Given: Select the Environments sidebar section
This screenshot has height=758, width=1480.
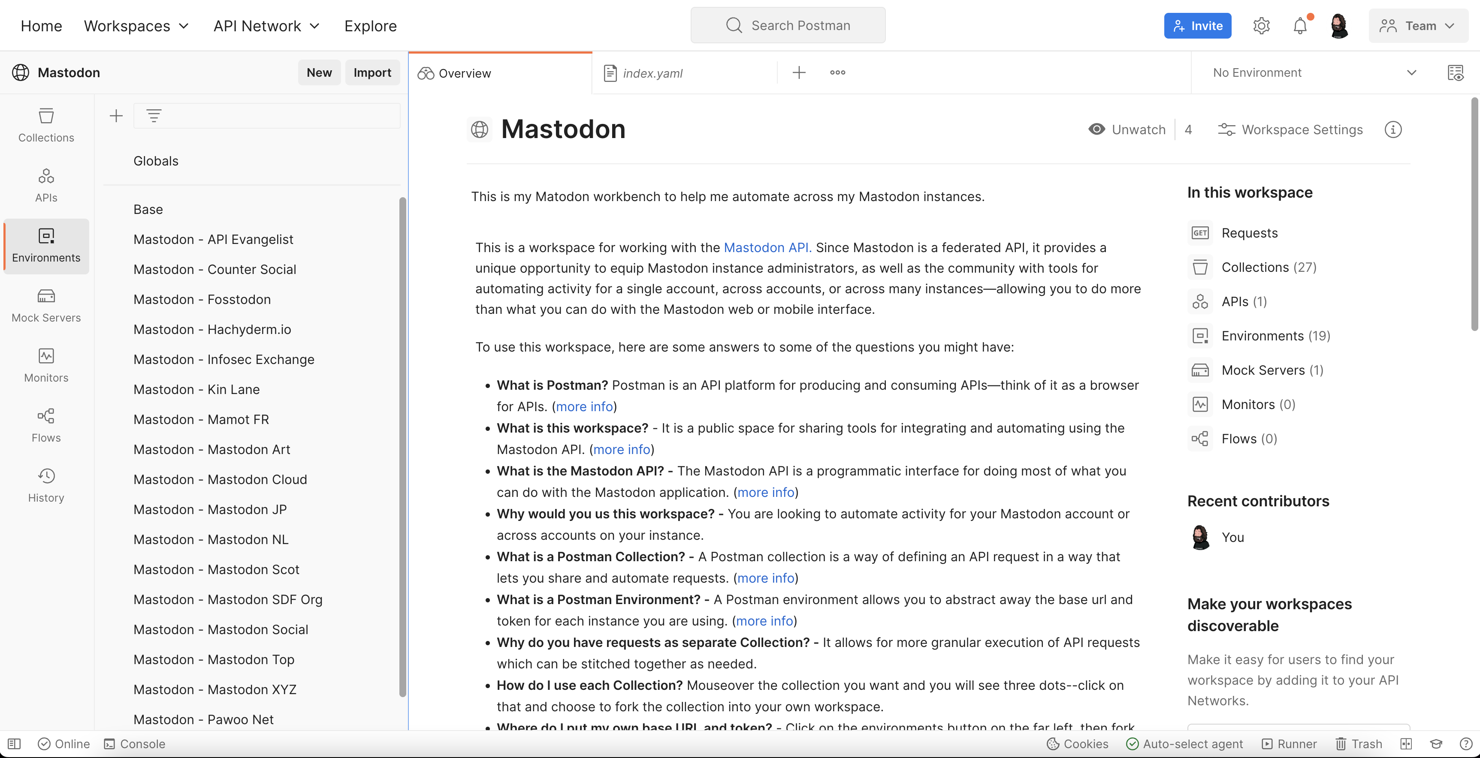Looking at the screenshot, I should (46, 246).
